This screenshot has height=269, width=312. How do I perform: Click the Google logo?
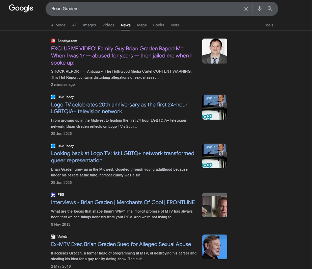pos(21,8)
